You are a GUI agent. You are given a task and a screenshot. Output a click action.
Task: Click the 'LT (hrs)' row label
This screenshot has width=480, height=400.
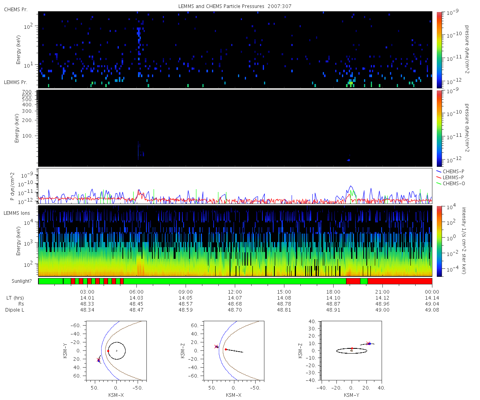(x=16, y=298)
